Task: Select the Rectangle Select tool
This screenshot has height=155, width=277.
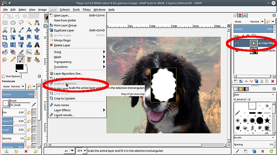Action: tap(5, 23)
